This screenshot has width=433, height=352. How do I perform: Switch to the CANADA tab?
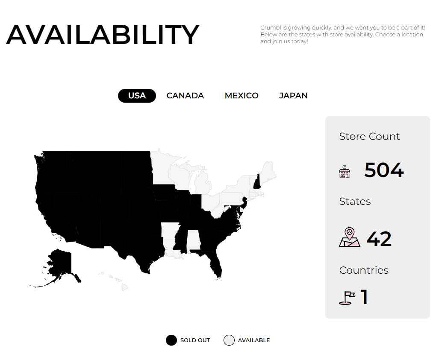(x=185, y=96)
